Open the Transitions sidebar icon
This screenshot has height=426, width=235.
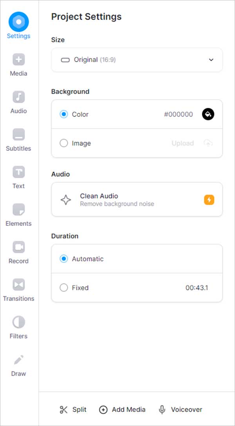point(18,284)
